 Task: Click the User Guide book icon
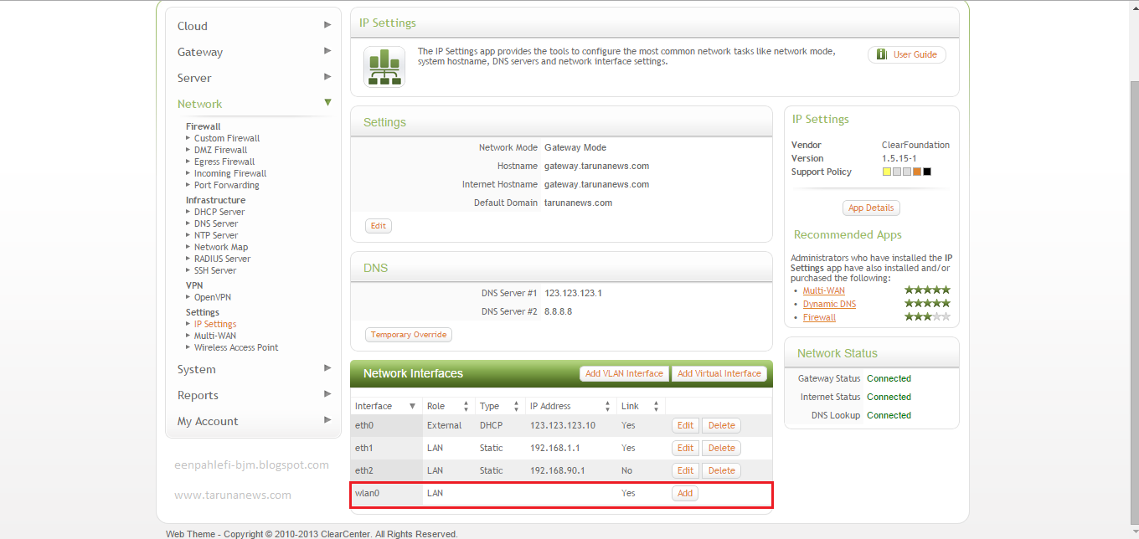pyautogui.click(x=880, y=54)
